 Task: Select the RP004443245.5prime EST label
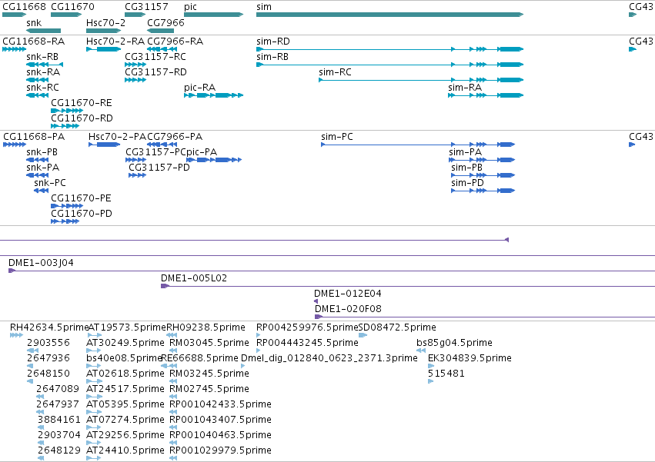[307, 343]
